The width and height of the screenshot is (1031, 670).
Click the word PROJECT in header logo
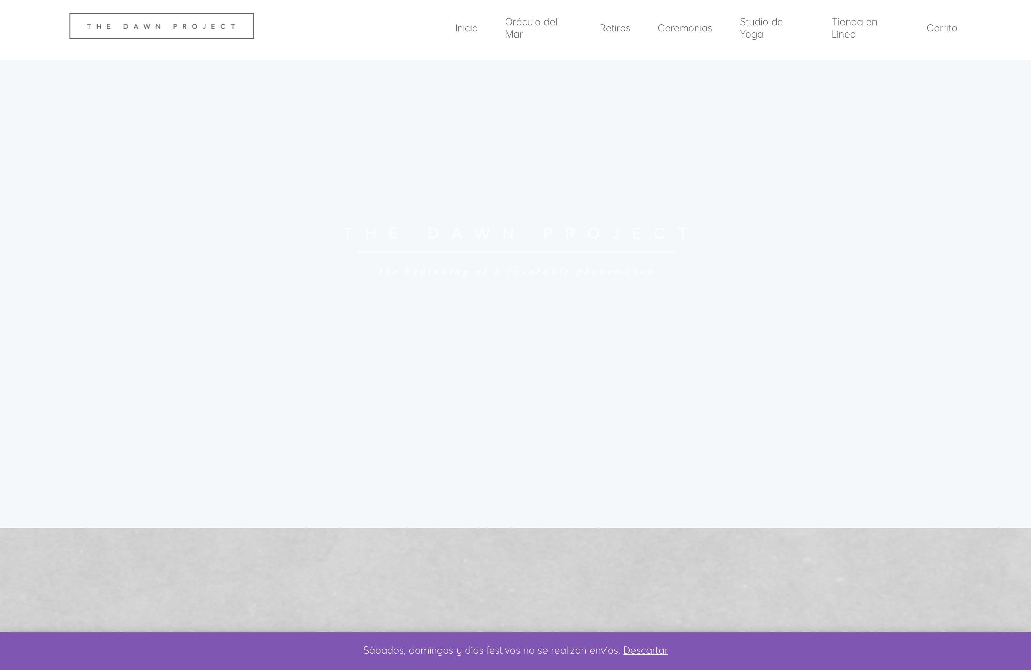pyautogui.click(x=205, y=26)
